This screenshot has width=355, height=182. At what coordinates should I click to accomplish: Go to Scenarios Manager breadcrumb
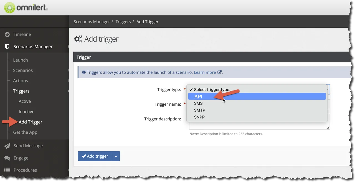click(x=92, y=22)
